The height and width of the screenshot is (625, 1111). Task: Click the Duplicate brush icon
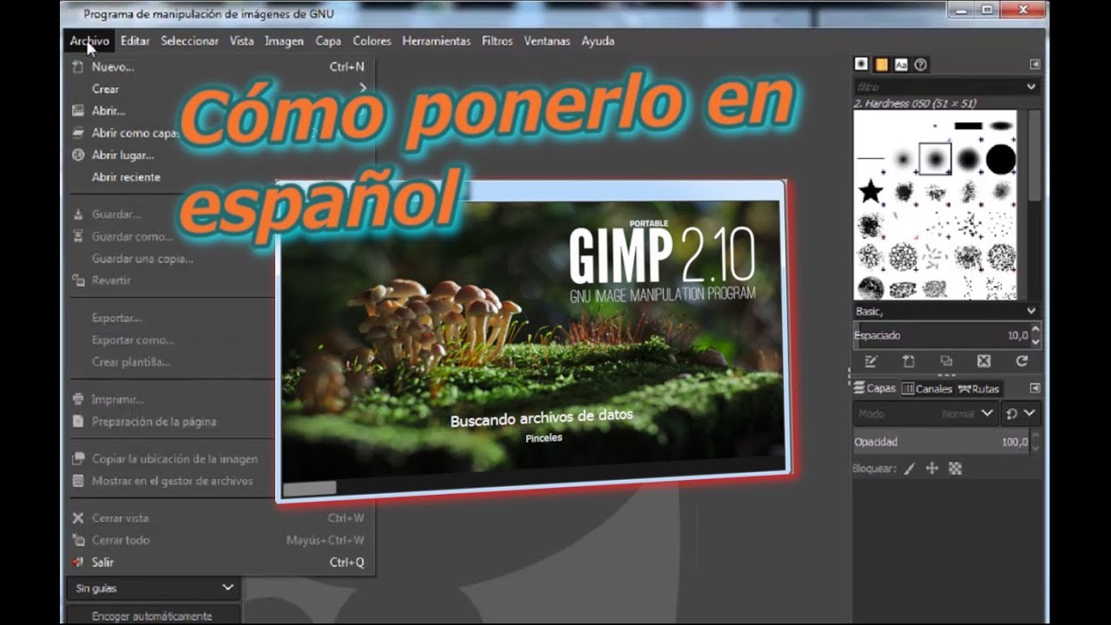coord(946,361)
